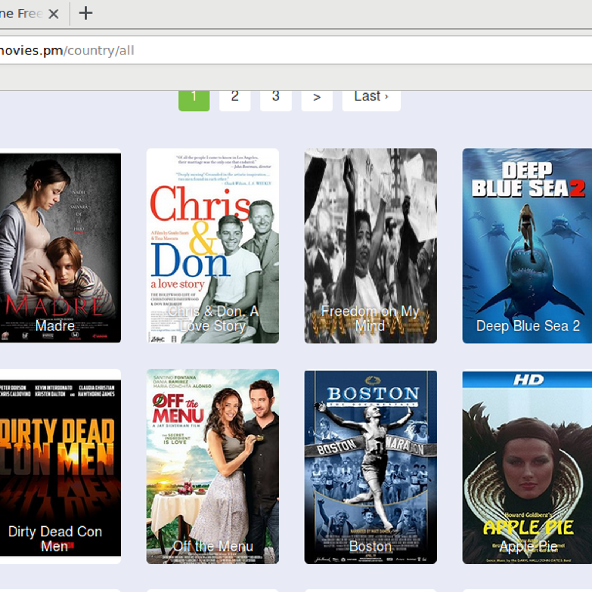This screenshot has height=592, width=592.
Task: Open the Apple Pie movie poster
Action: point(527,467)
